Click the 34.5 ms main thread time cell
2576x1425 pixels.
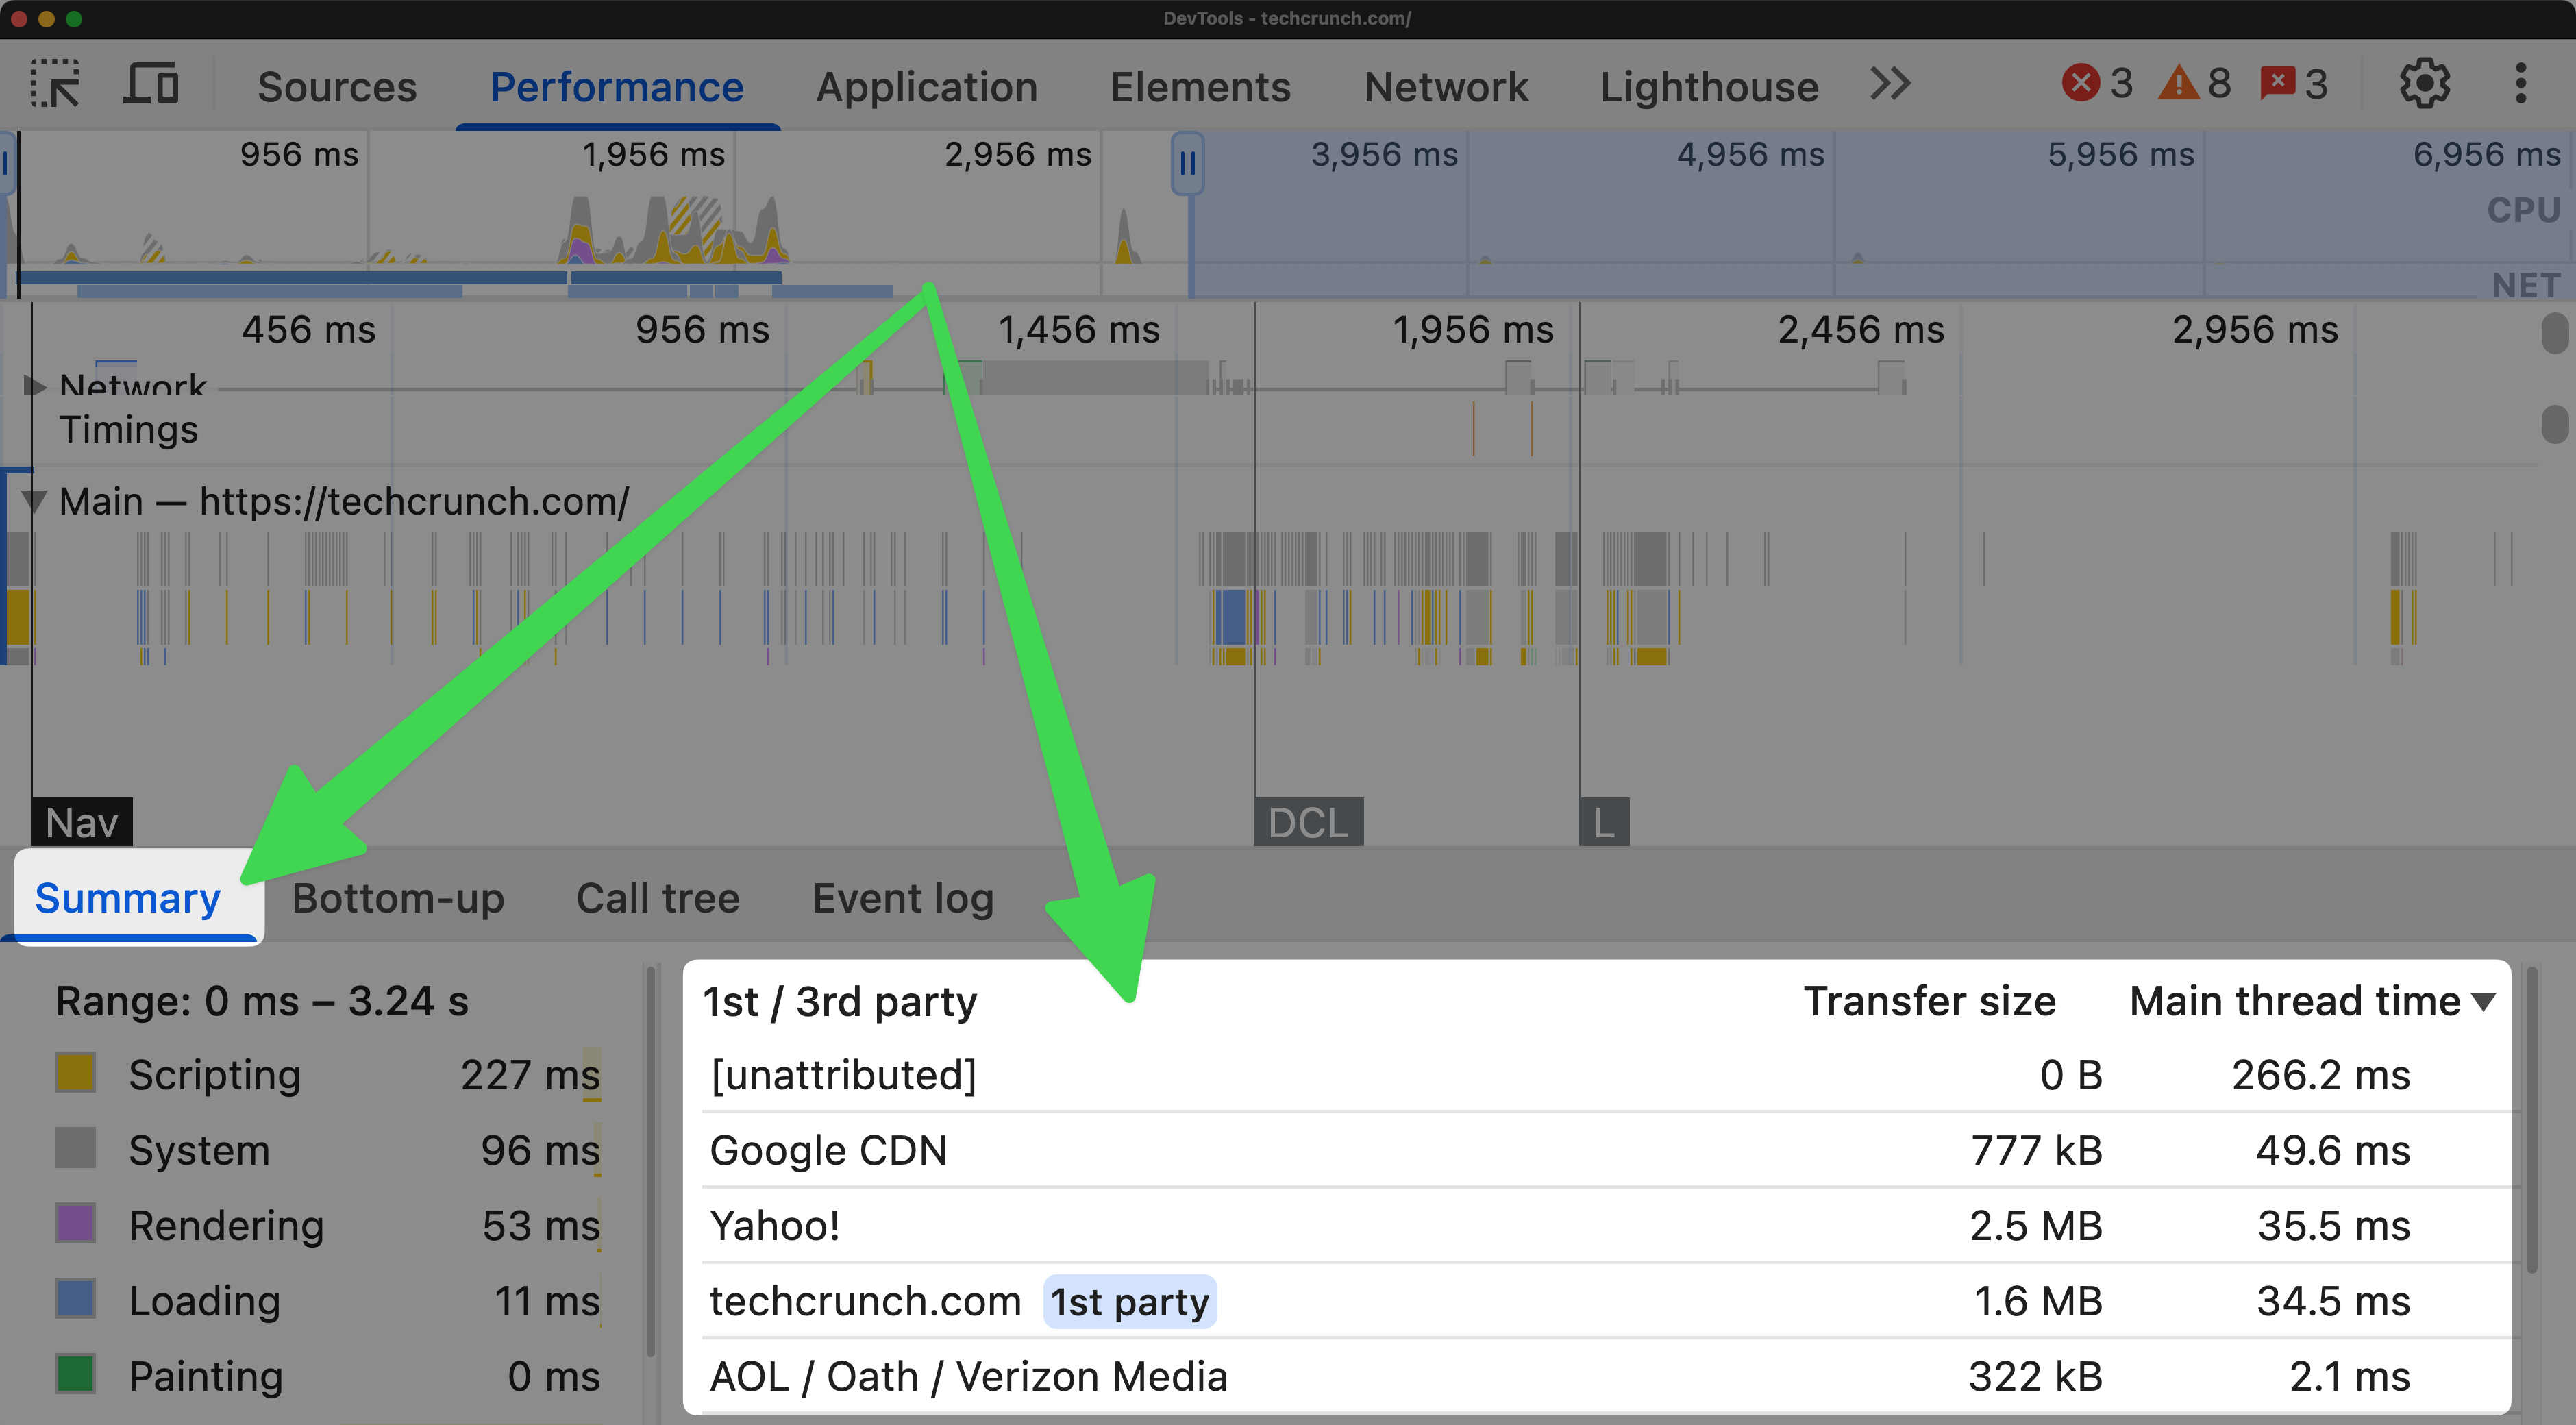2333,1301
